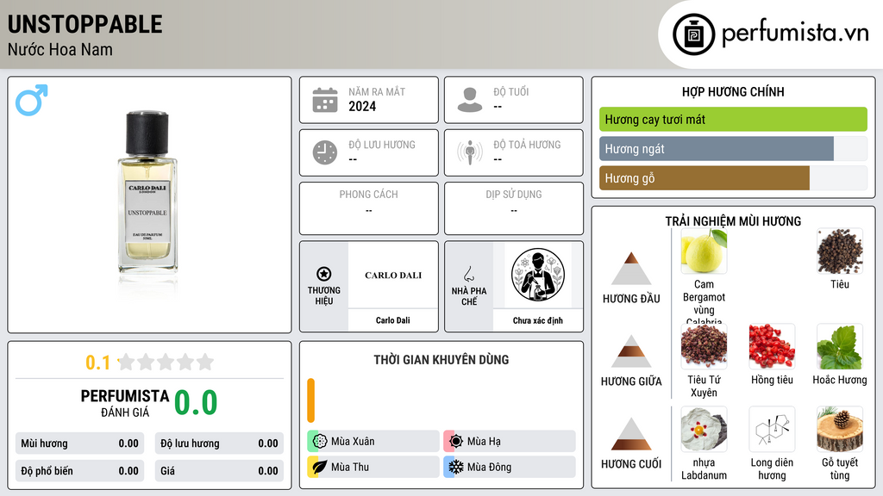Click the Thời gian khuyên dùng heading

point(441,360)
